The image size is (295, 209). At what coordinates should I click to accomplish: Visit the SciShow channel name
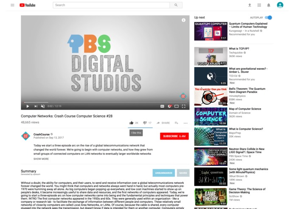point(234,196)
